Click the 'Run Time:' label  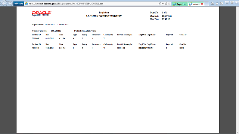[155, 19]
